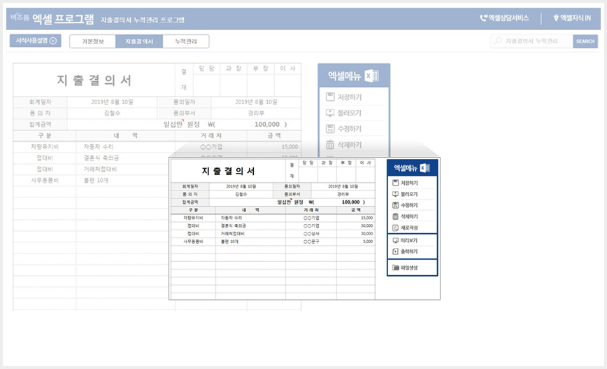Select 차량유지비 cell in enlarged form
Viewport: 607px width, 369px height.
pos(193,218)
